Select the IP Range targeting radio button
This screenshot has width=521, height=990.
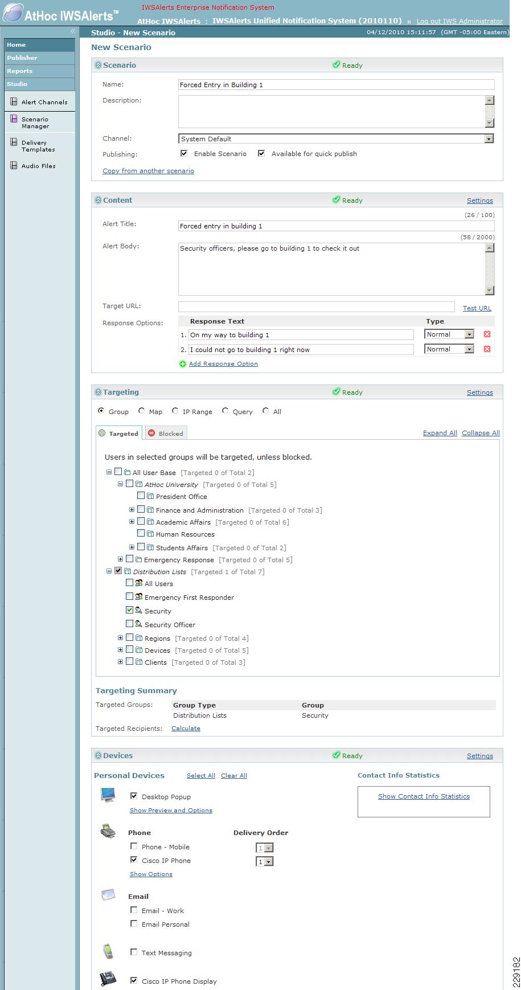tap(175, 411)
